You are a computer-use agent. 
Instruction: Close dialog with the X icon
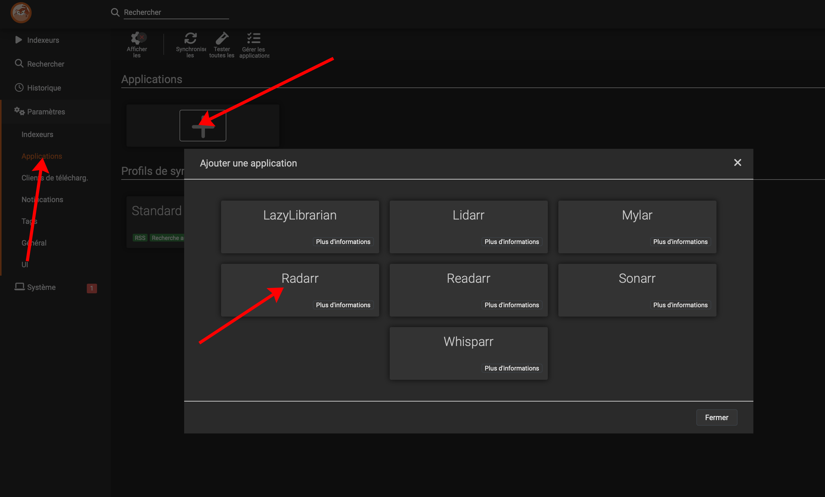click(x=737, y=163)
